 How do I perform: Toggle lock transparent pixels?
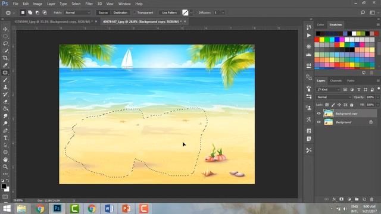327,105
